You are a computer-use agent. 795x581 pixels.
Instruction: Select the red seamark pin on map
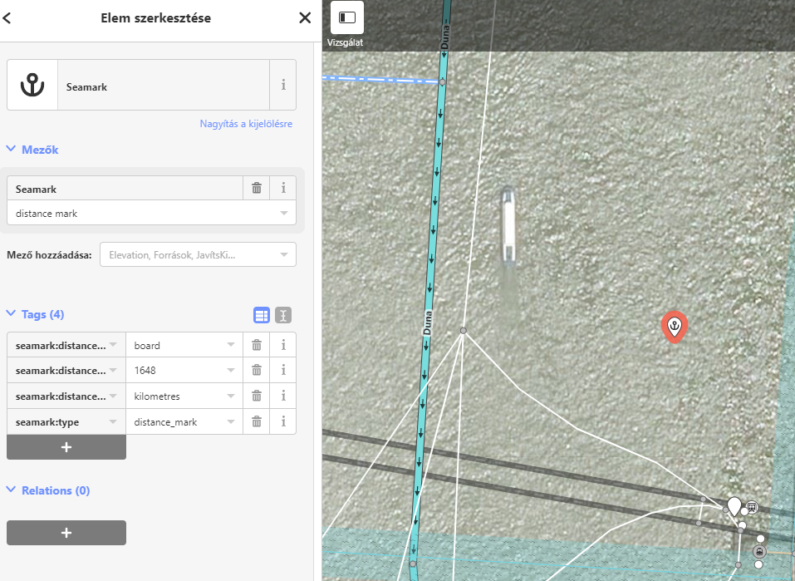click(x=675, y=327)
